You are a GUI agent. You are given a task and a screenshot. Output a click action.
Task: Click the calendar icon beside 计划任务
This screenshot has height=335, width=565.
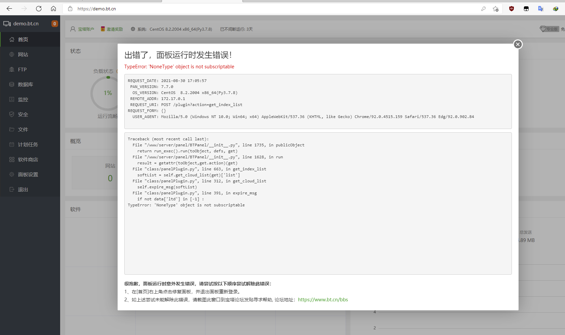tap(12, 144)
